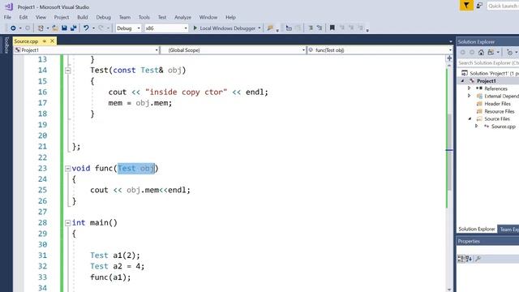
Task: Open the Analyze menu
Action: (182, 17)
